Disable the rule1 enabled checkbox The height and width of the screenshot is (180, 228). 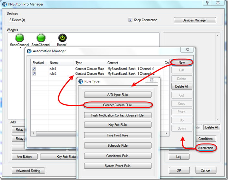click(34, 69)
